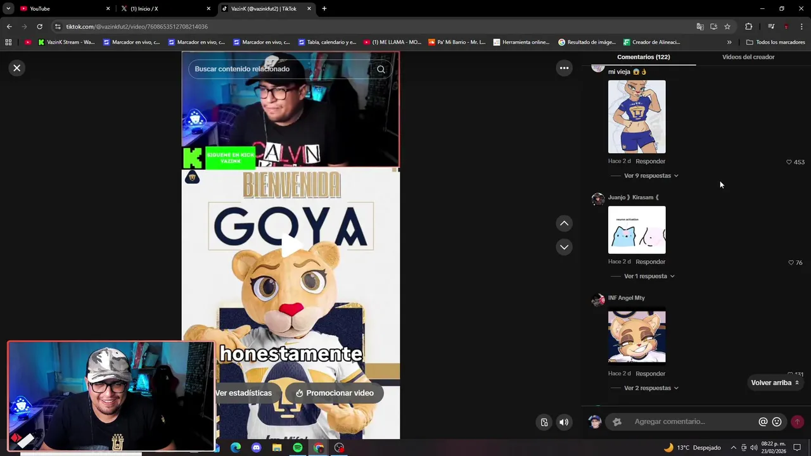Viewport: 811px width, 456px height.
Task: Open the Chrome apps grid icon
Action: pyautogui.click(x=8, y=42)
